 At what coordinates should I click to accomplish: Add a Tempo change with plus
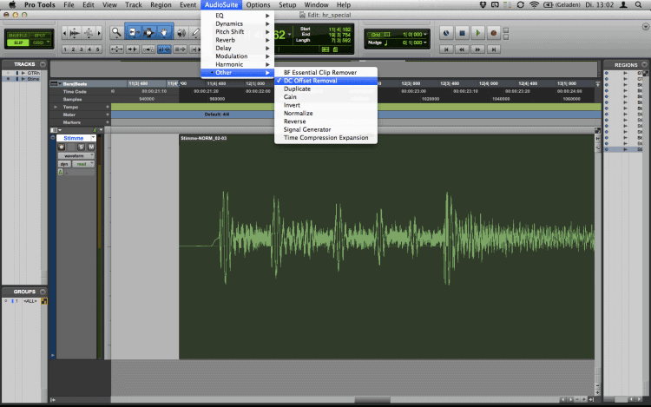[108, 107]
